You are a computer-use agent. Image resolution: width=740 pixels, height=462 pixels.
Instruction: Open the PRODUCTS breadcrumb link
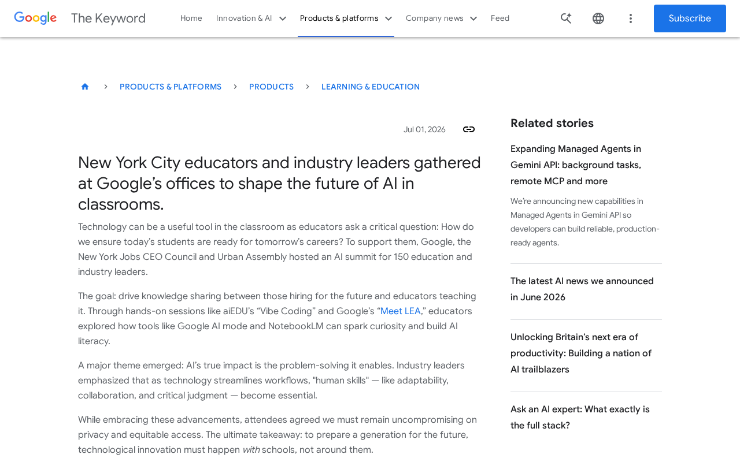(x=271, y=87)
